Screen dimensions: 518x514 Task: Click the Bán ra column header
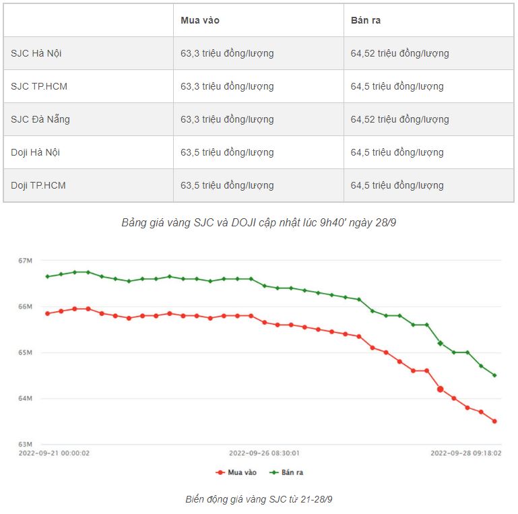tap(366, 20)
